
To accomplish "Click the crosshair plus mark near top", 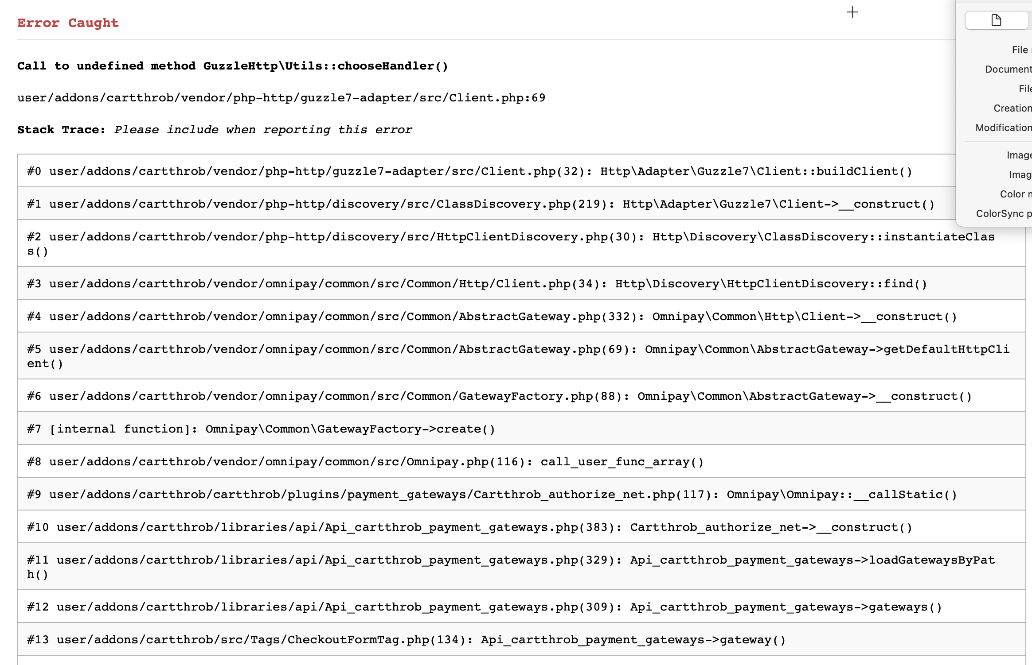I will point(852,12).
